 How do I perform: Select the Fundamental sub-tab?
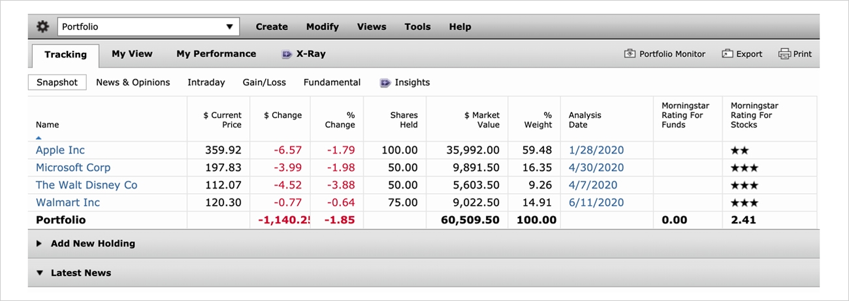coord(332,82)
